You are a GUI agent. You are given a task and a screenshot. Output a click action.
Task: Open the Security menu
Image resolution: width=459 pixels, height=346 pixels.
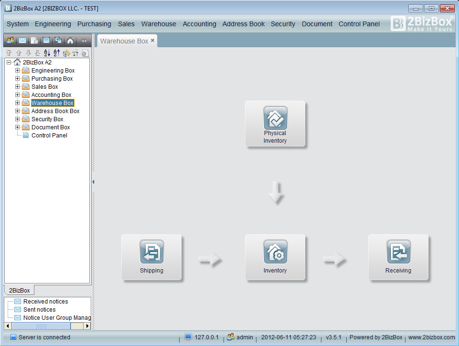[283, 24]
